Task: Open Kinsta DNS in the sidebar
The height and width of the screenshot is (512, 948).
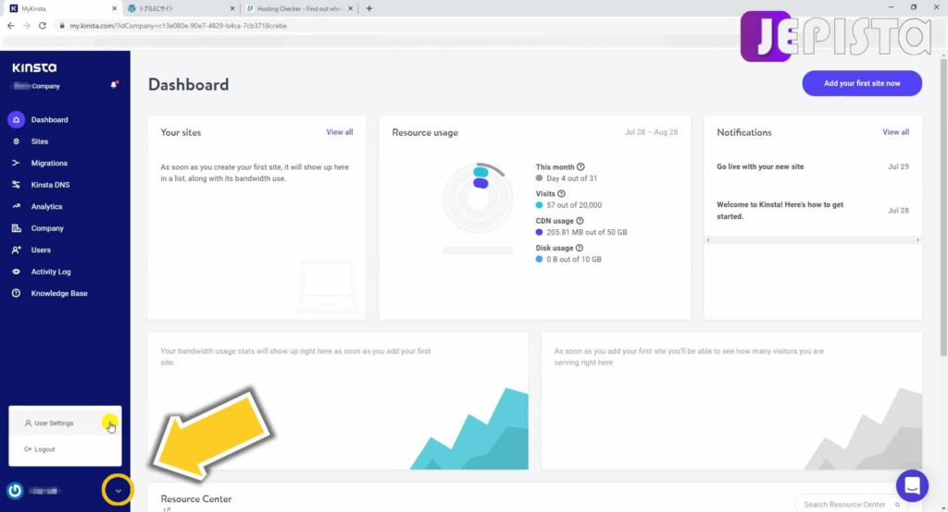Action: (x=50, y=185)
